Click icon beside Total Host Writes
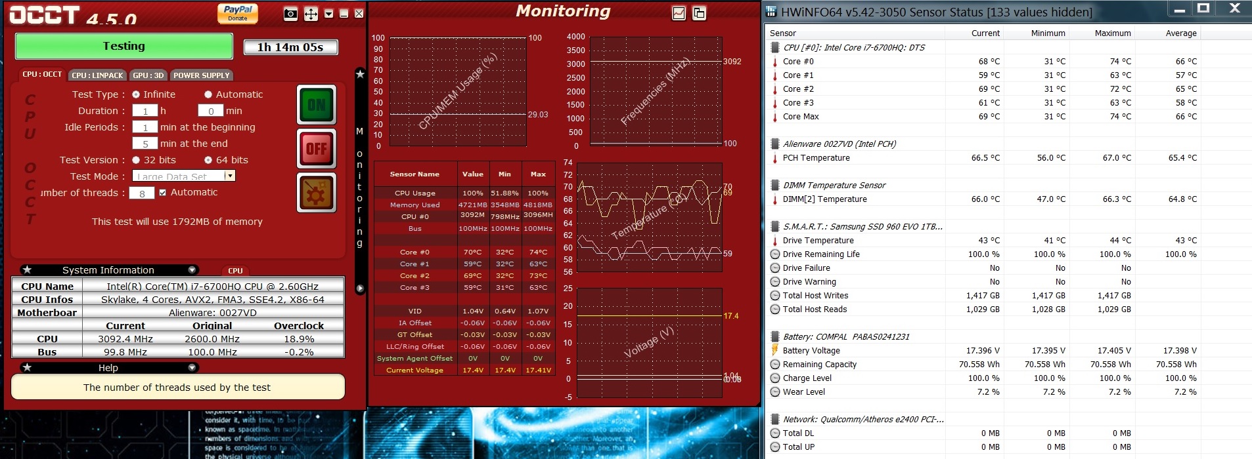1252x459 pixels. pyautogui.click(x=775, y=296)
